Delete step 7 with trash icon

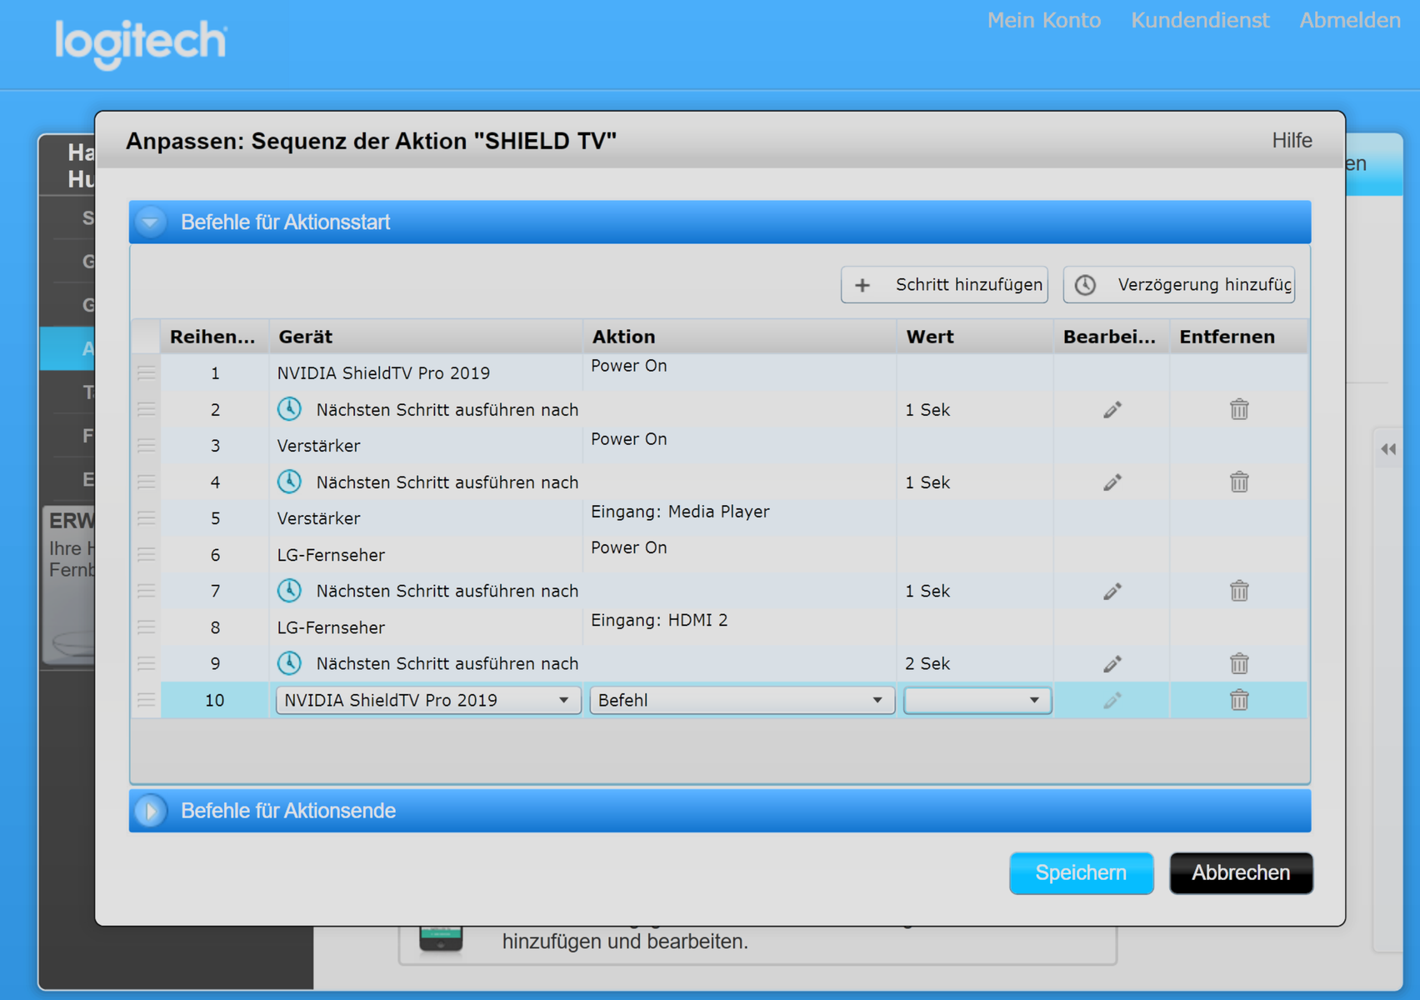[1239, 591]
